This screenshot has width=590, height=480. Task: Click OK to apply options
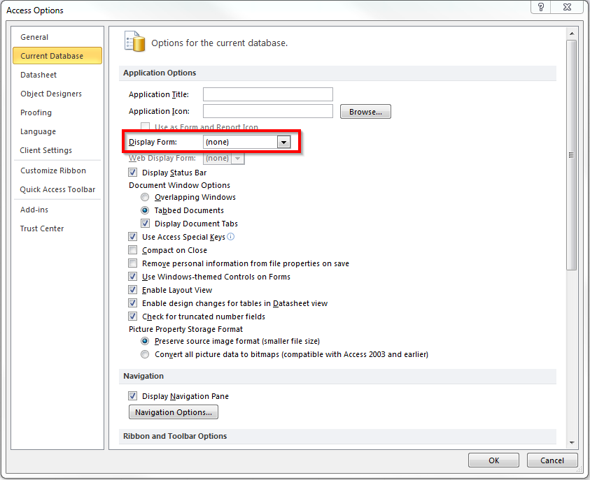click(493, 460)
